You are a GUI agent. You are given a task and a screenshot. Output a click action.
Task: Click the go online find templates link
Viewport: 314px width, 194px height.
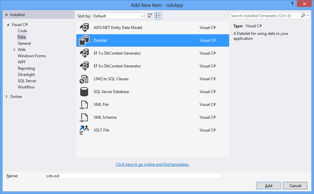pos(153,164)
